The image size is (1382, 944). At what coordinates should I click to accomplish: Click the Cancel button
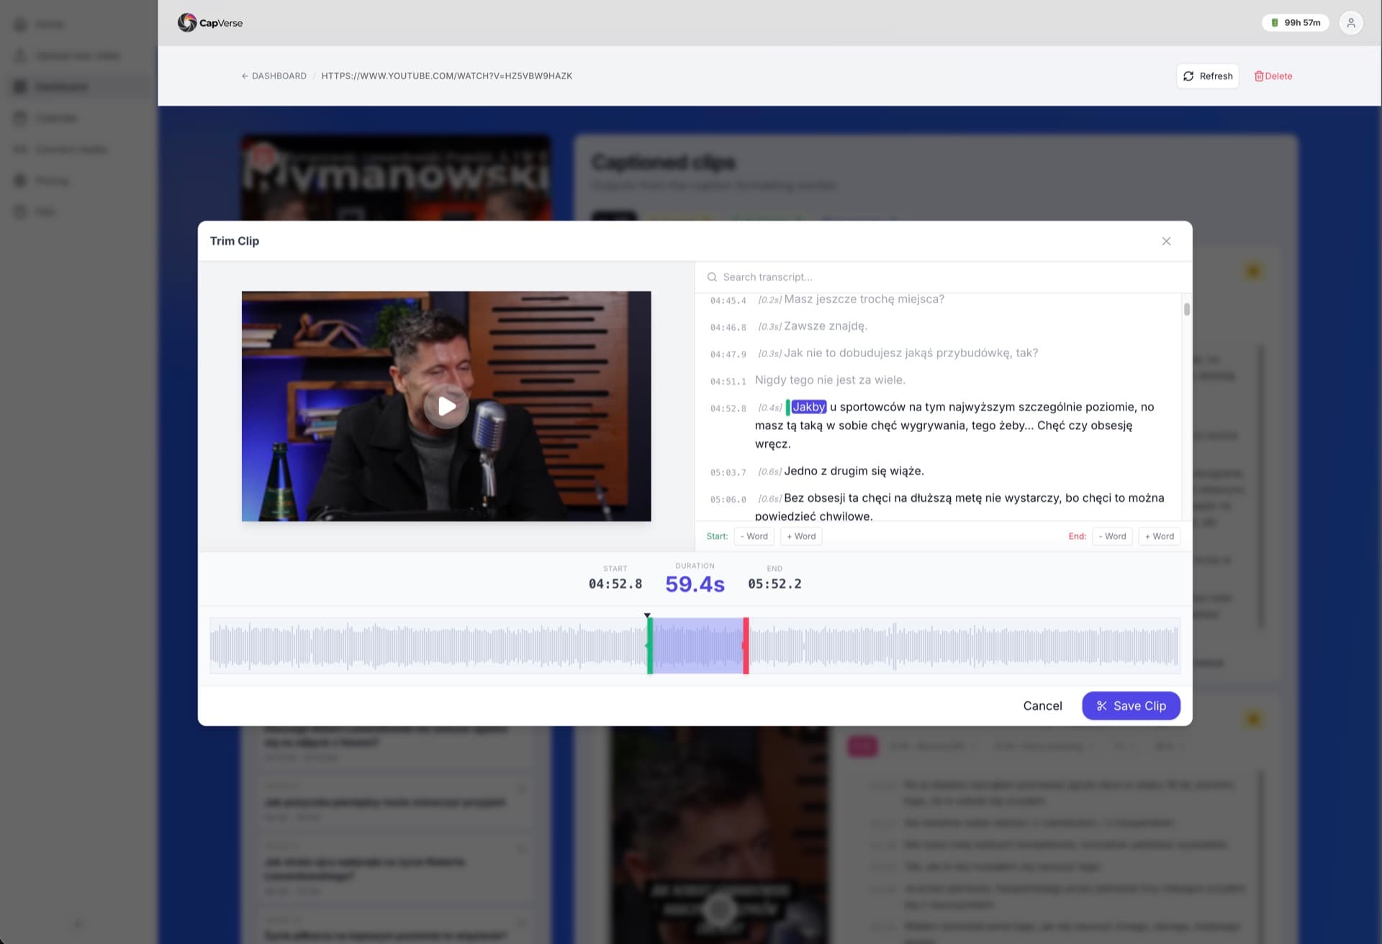(x=1042, y=706)
